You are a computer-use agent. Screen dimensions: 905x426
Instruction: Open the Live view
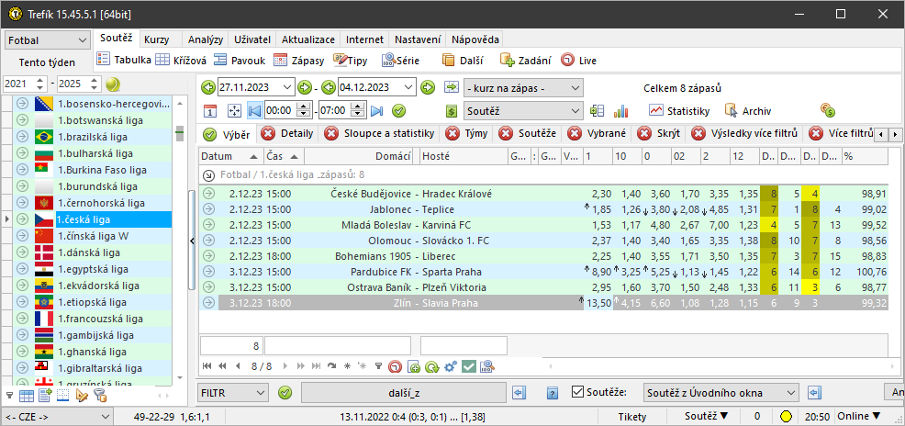click(x=579, y=60)
